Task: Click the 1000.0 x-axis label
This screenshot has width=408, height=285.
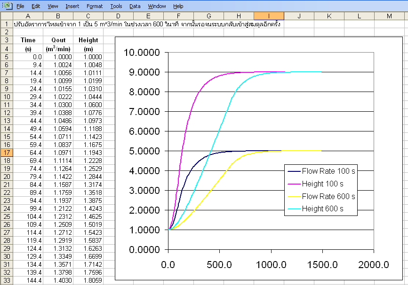Action: coord(271,265)
